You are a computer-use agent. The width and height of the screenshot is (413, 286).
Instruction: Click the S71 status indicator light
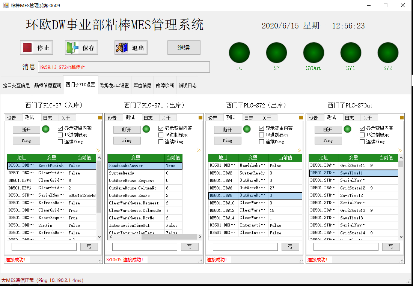point(351,52)
